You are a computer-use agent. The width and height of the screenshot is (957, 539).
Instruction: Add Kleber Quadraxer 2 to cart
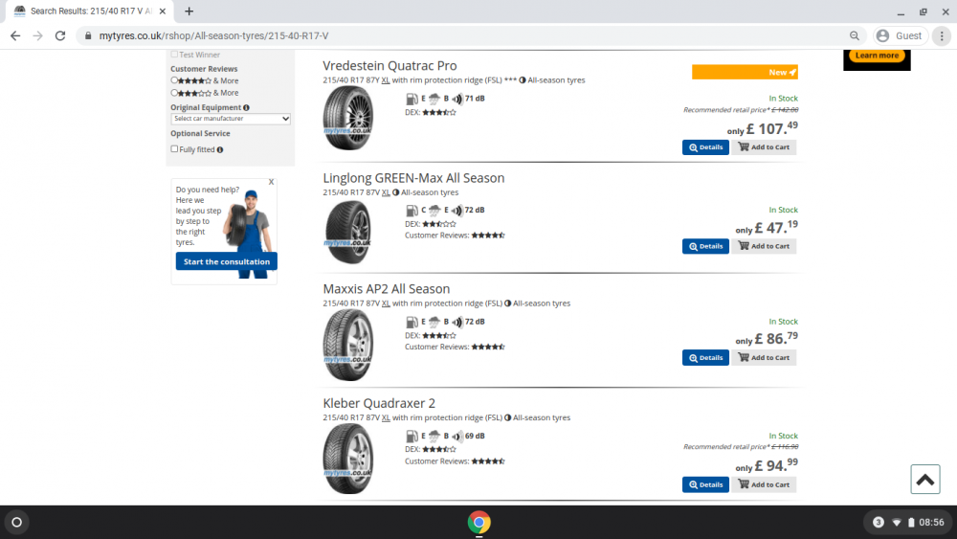[764, 484]
